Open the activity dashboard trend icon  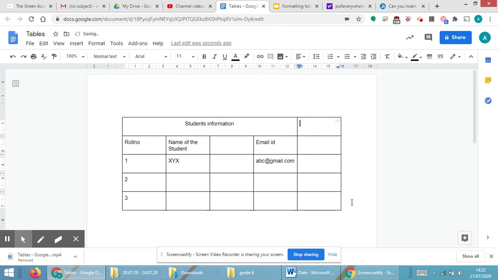click(410, 37)
